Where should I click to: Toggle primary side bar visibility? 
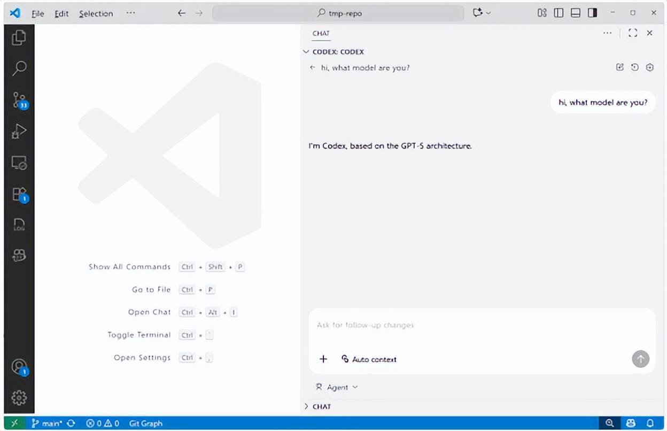559,13
